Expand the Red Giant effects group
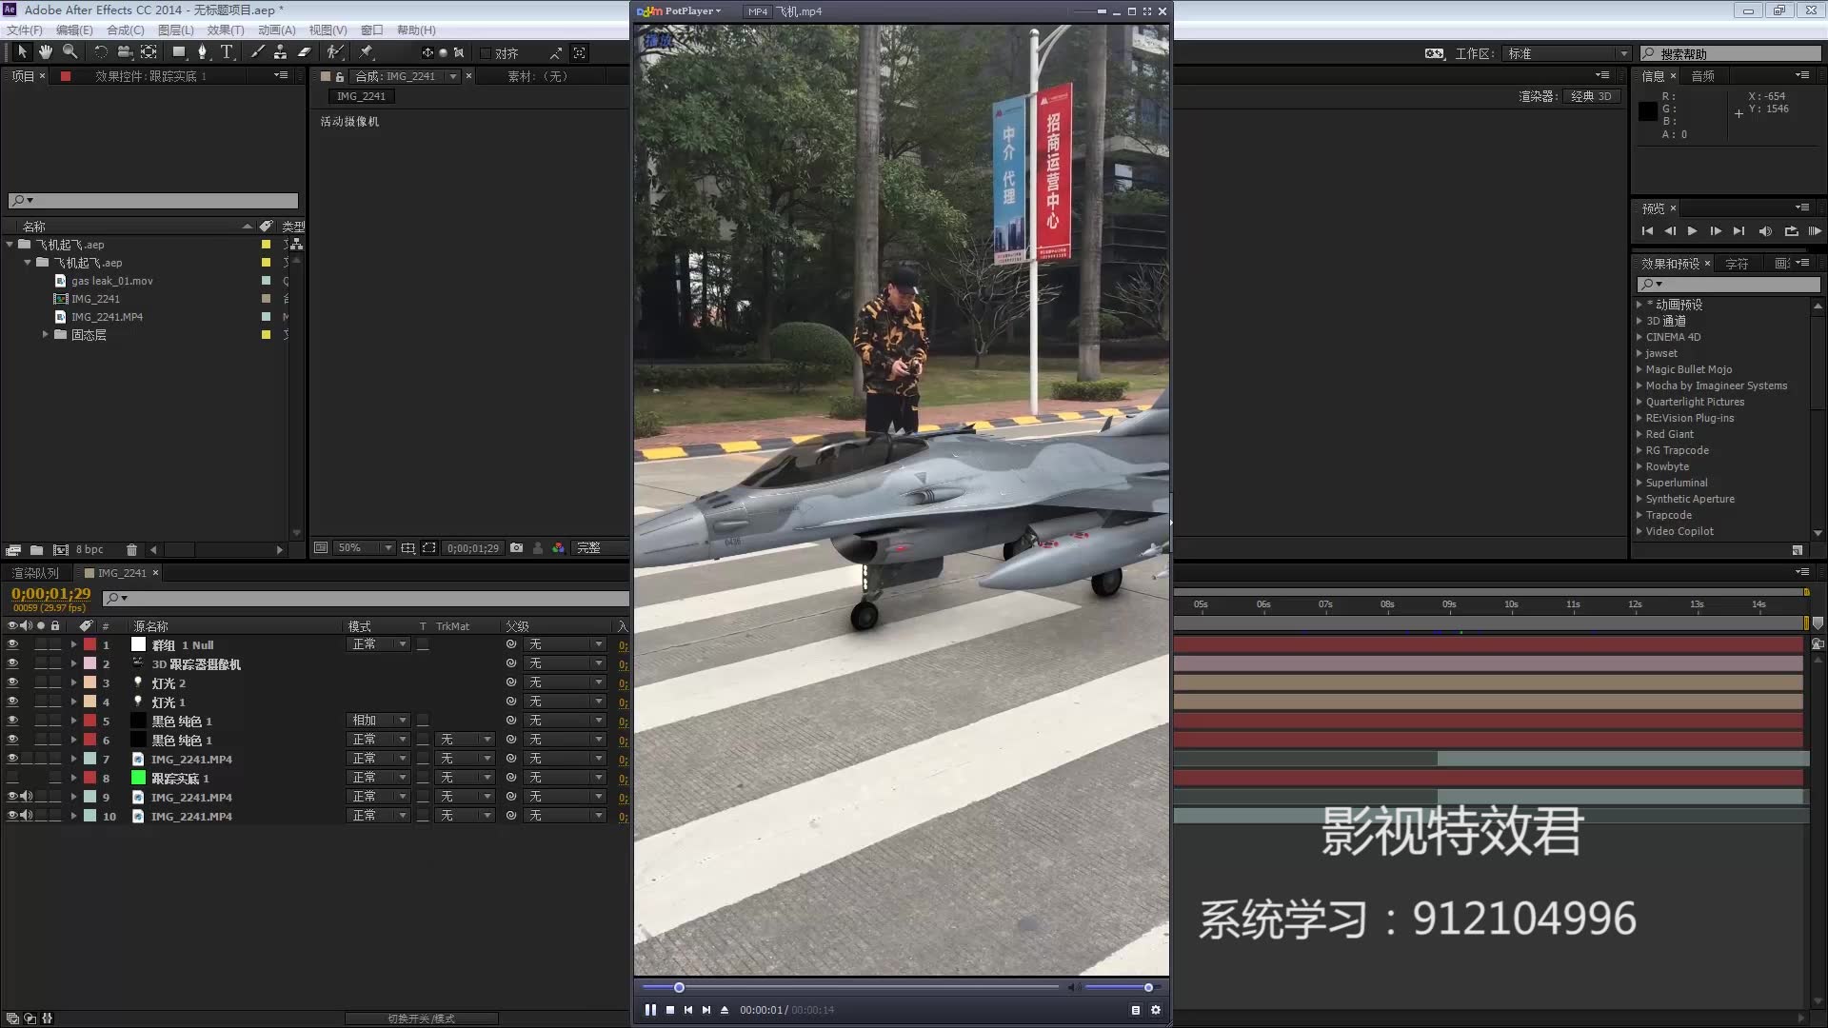Viewport: 1828px width, 1028px height. point(1639,433)
